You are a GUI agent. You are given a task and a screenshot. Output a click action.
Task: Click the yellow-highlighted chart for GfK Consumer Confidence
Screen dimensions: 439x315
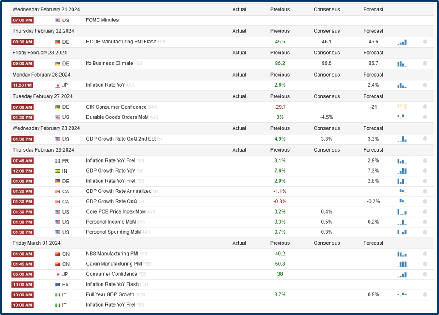402,107
